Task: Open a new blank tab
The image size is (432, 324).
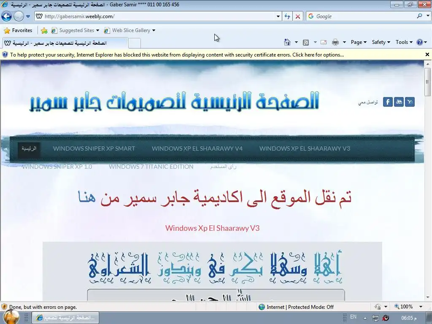Action: pos(135,43)
